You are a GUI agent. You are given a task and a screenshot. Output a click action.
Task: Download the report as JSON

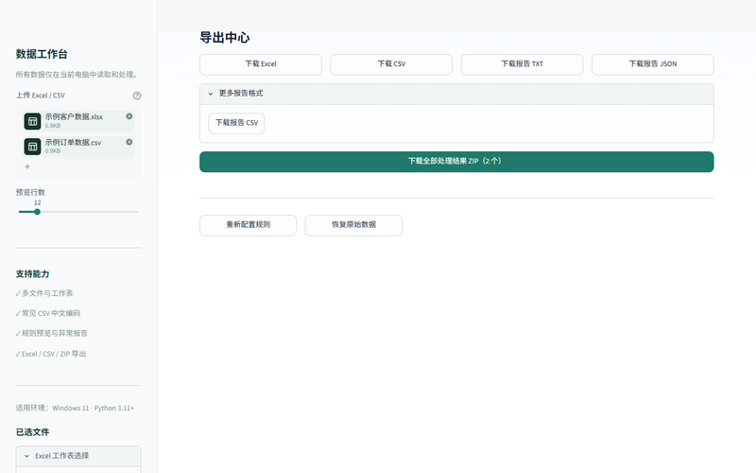[x=653, y=64]
